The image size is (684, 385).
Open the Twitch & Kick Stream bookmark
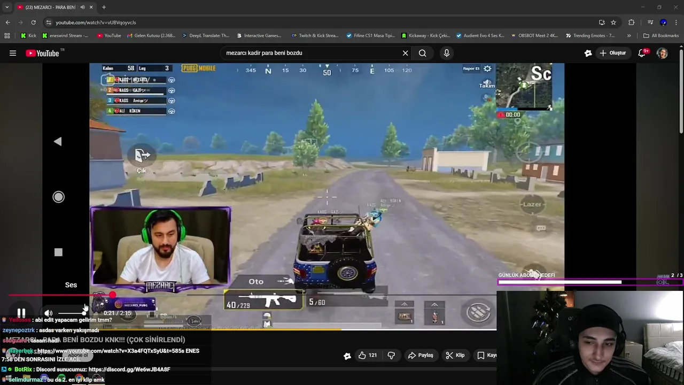click(x=315, y=36)
